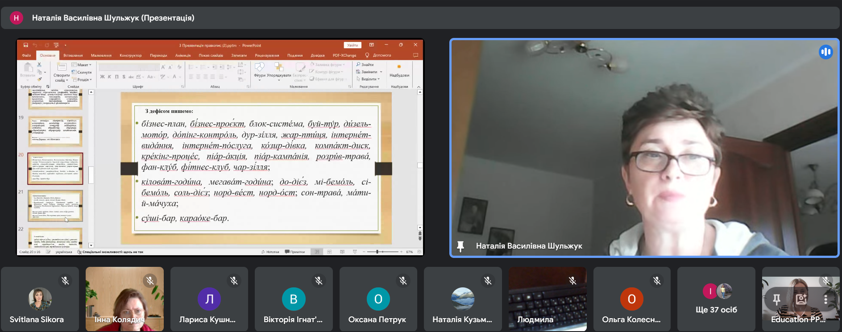Expand the Макет layout dropdown
Screen dimensions: 842x332
tap(82, 65)
